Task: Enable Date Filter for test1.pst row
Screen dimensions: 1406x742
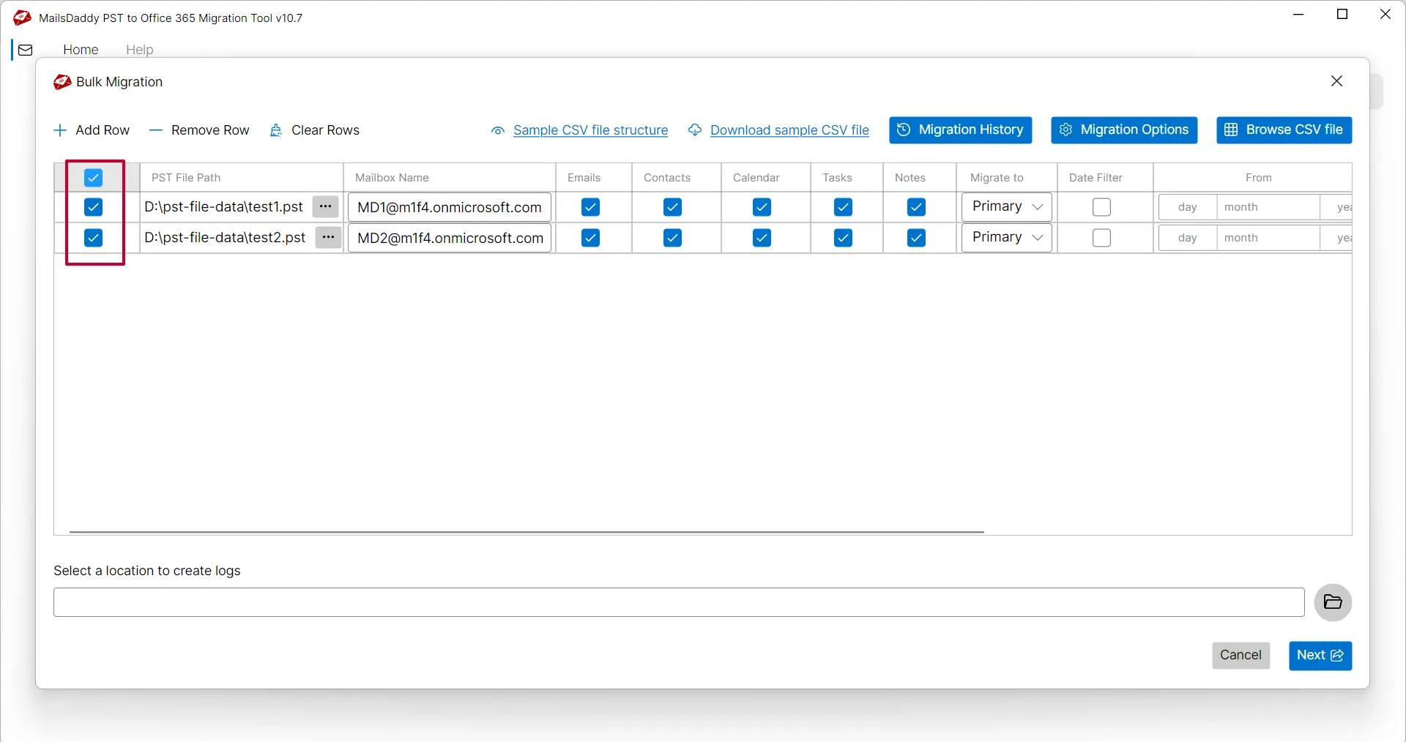Action: click(1101, 207)
